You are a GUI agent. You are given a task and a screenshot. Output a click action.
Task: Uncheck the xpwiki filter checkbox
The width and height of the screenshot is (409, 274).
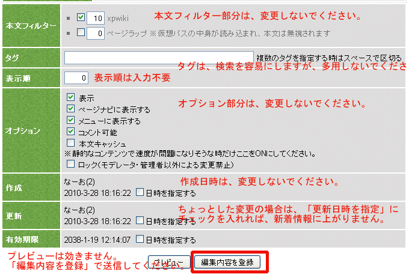[x=81, y=19]
